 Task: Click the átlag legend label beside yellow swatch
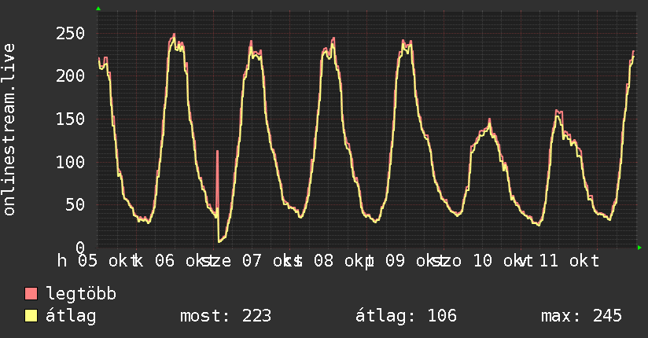coord(71,317)
